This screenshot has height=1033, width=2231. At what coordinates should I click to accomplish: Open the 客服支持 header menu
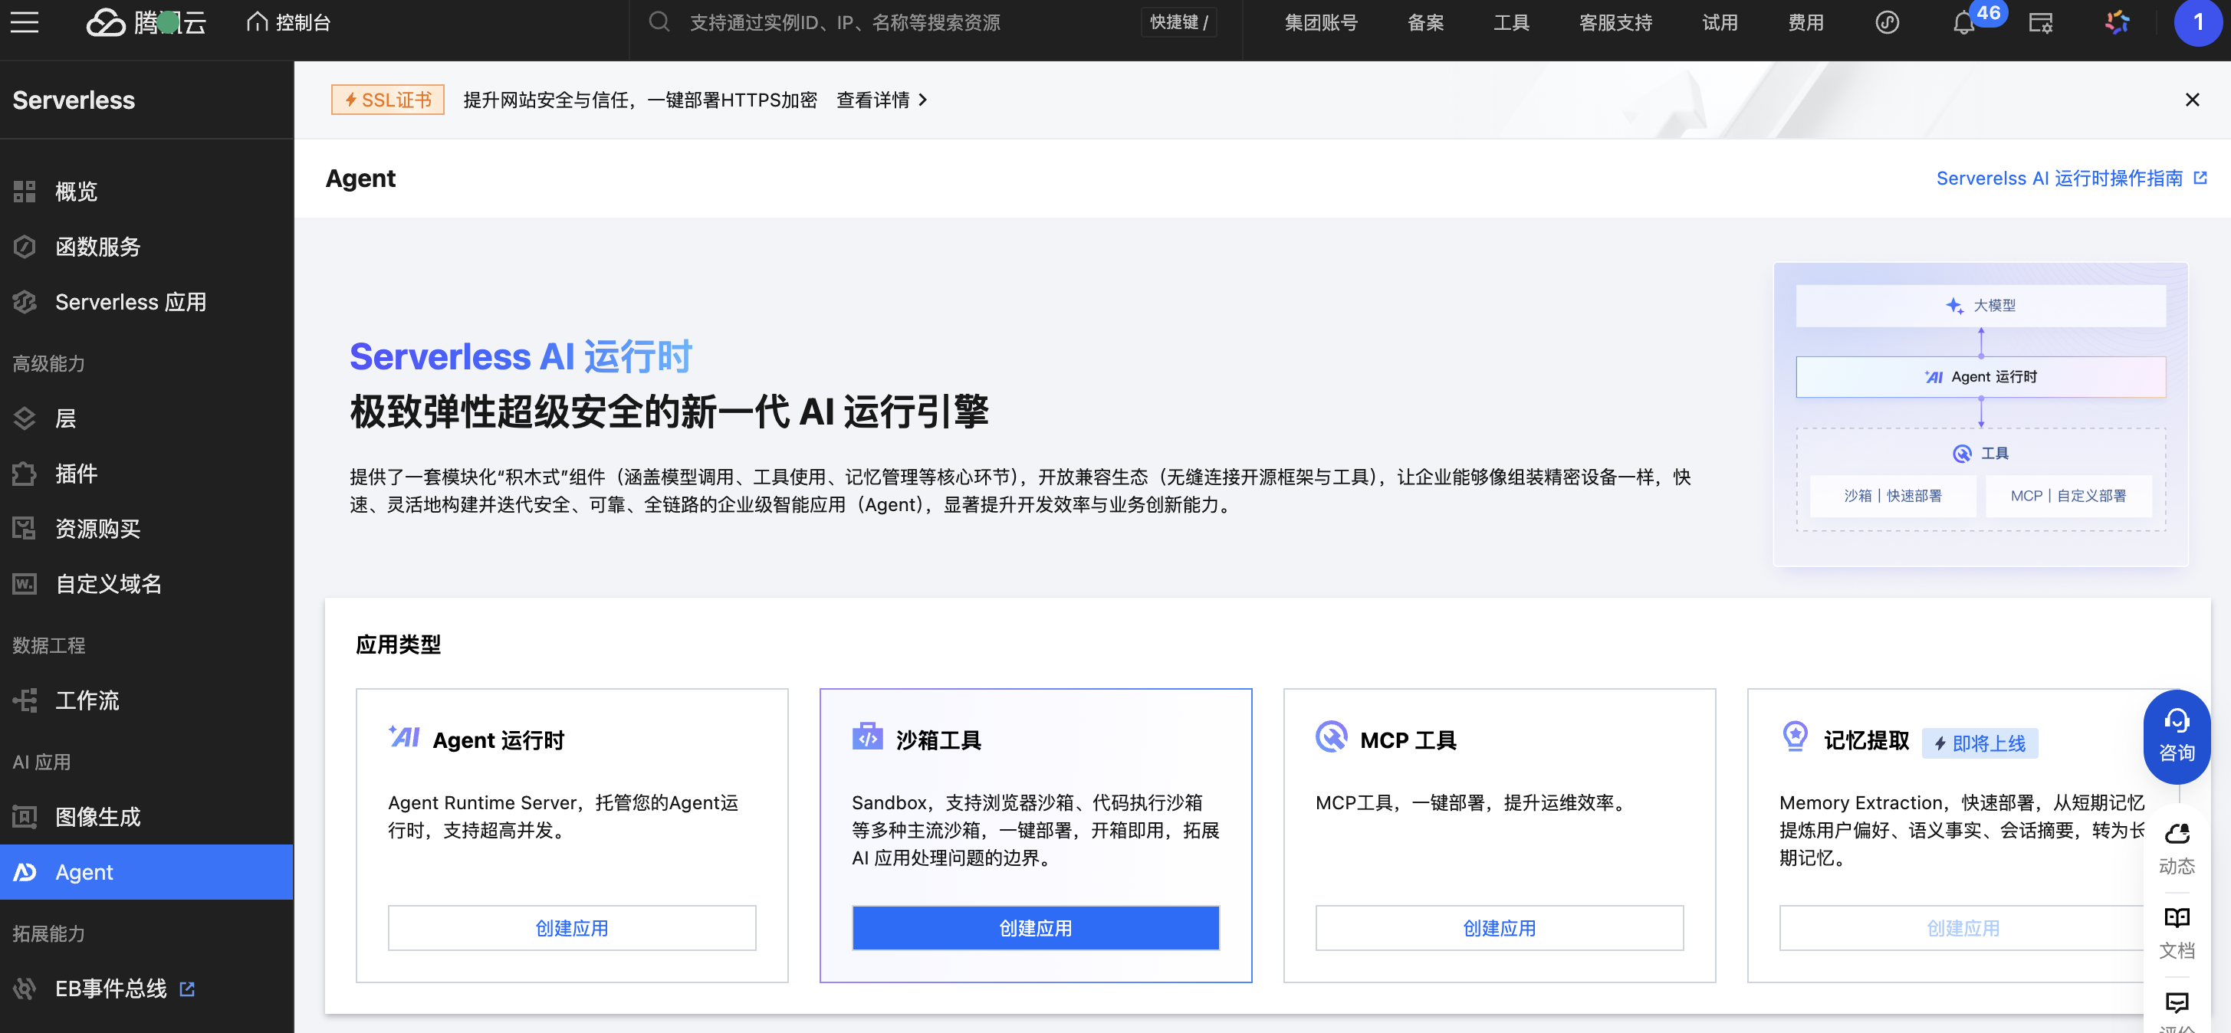[1615, 22]
